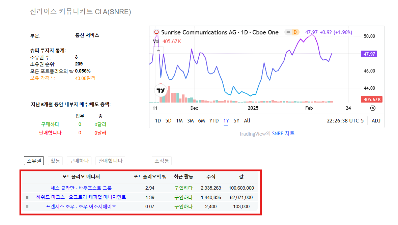Click the 소식통 button
This screenshot has width=398, height=225.
[162, 161]
